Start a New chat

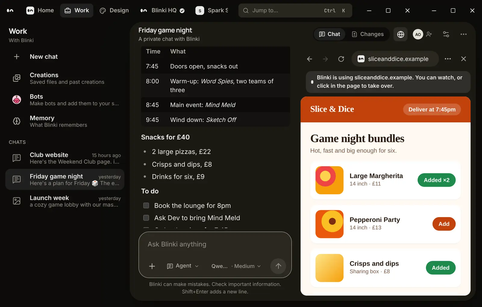pyautogui.click(x=65, y=57)
